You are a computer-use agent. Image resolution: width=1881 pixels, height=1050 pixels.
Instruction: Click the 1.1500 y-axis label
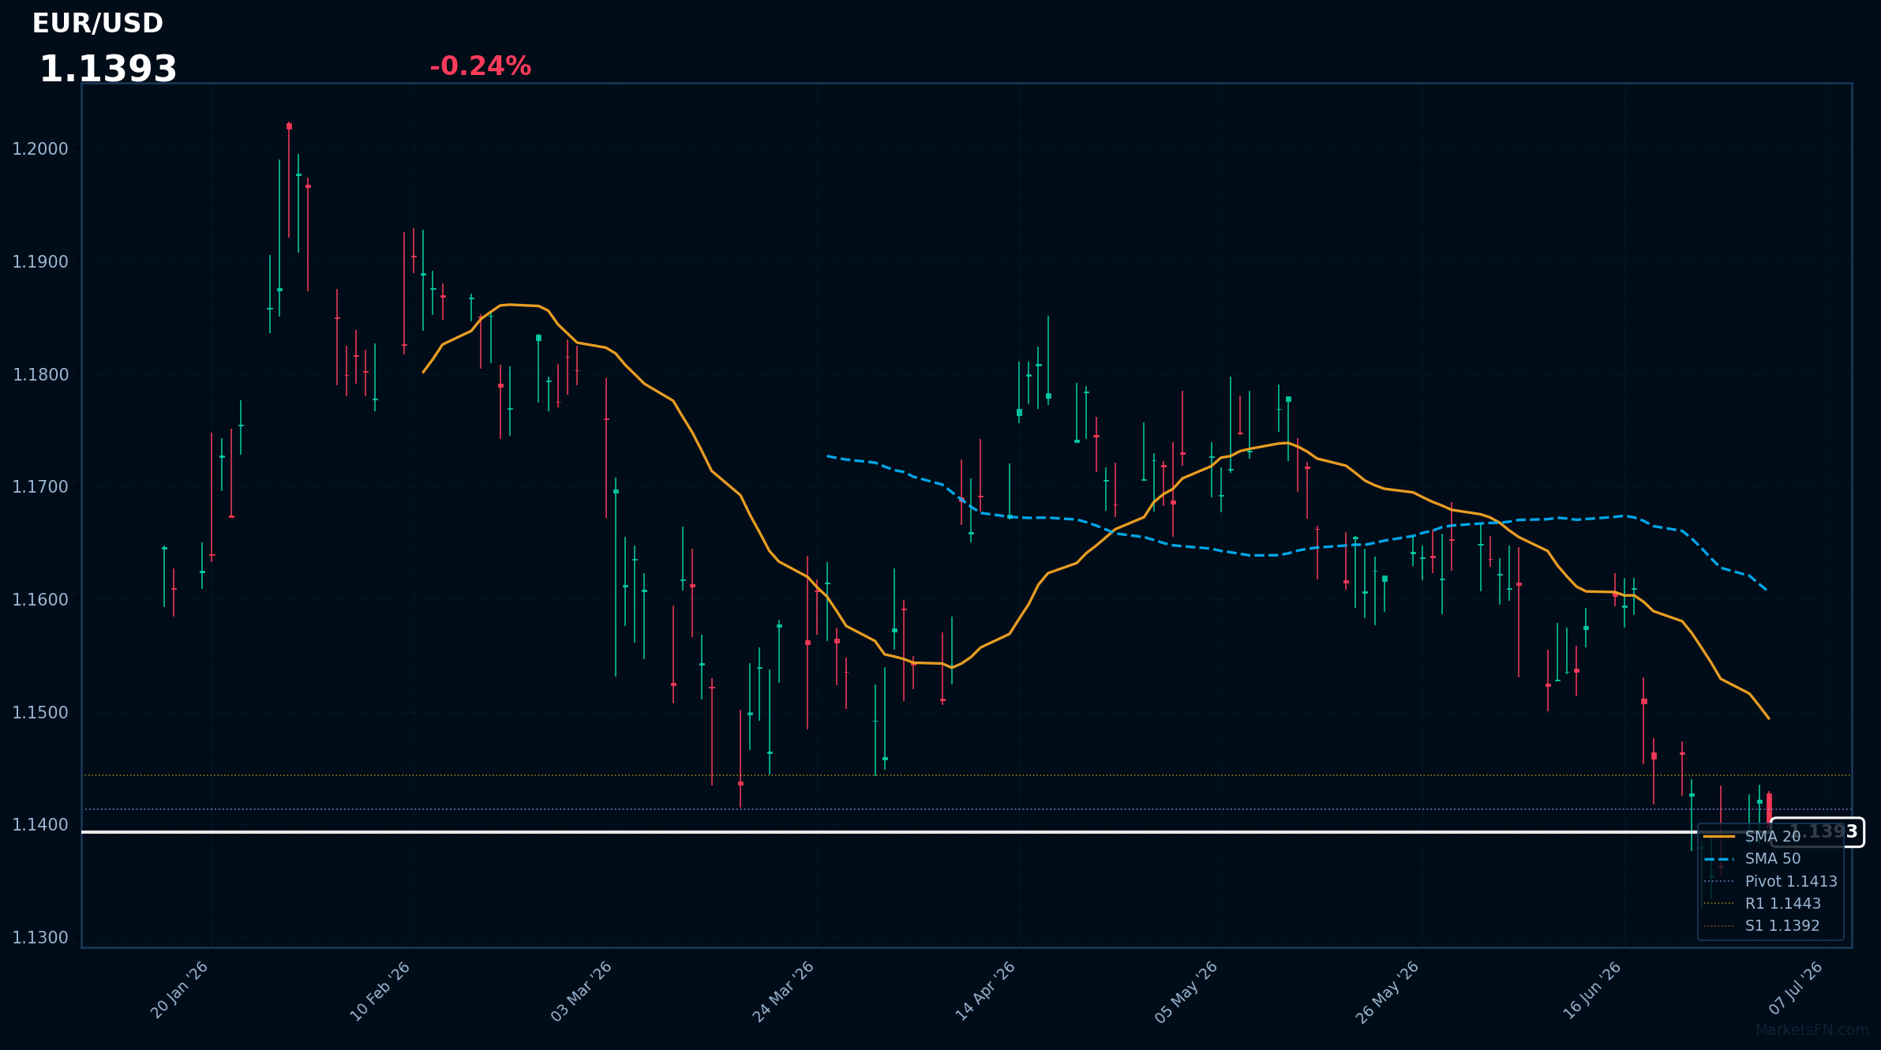point(40,713)
